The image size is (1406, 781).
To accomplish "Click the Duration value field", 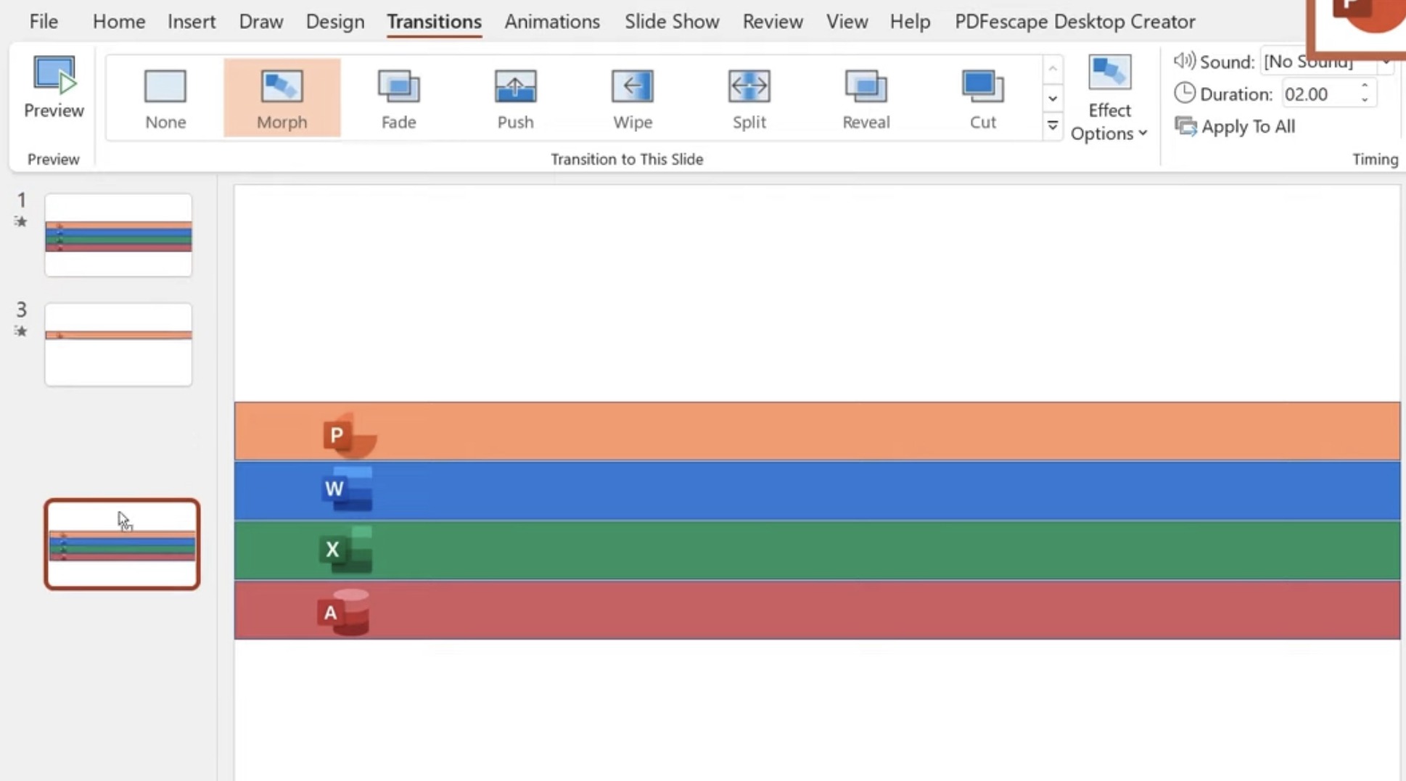I will coord(1319,94).
